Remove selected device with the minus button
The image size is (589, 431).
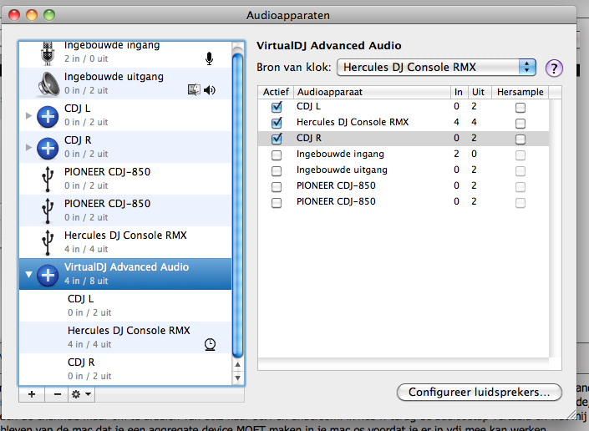(x=57, y=394)
